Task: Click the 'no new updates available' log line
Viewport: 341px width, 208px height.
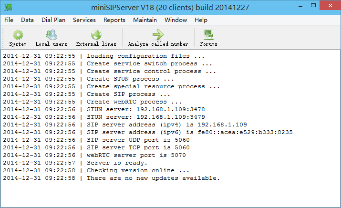Action: pos(111,178)
